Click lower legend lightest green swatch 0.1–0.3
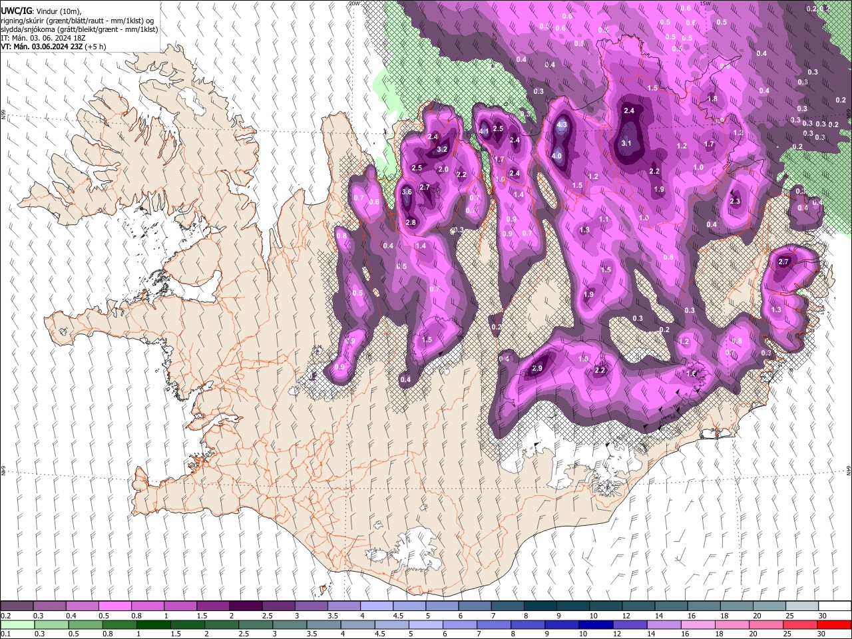852x639 pixels. pos(17,624)
